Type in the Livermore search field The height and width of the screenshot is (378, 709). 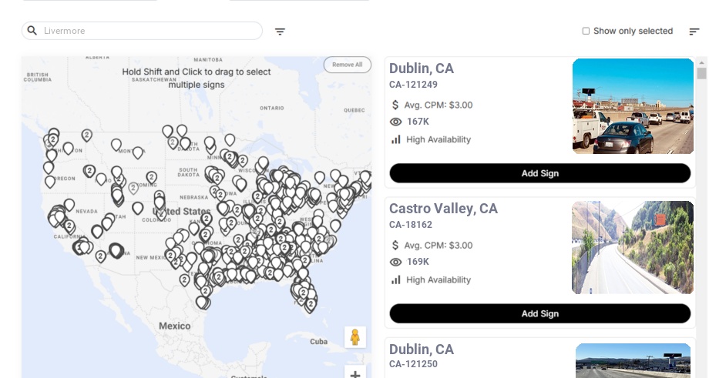(146, 31)
